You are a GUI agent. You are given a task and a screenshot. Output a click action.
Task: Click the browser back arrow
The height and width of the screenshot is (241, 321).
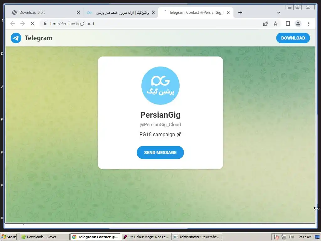[13, 24]
